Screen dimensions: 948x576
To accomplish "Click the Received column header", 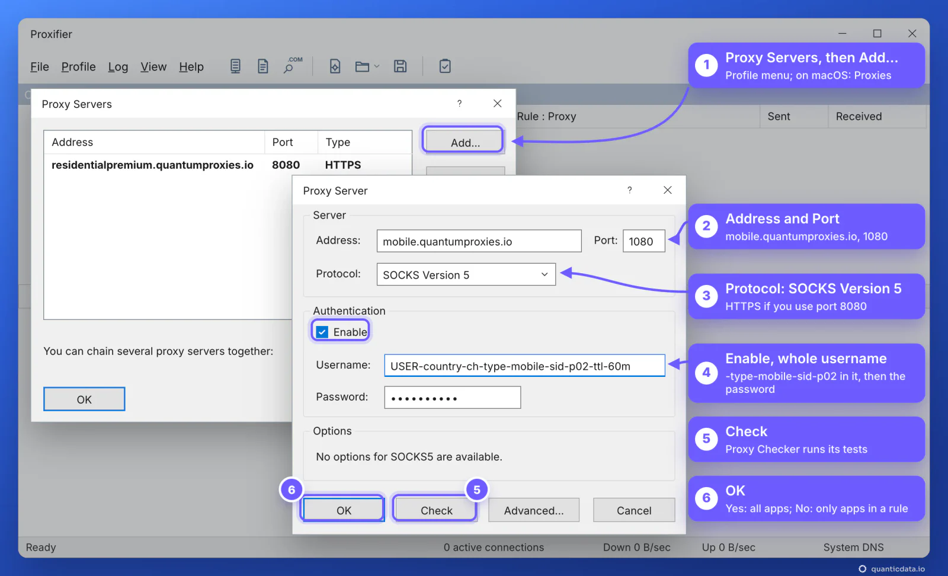I will click(x=877, y=117).
